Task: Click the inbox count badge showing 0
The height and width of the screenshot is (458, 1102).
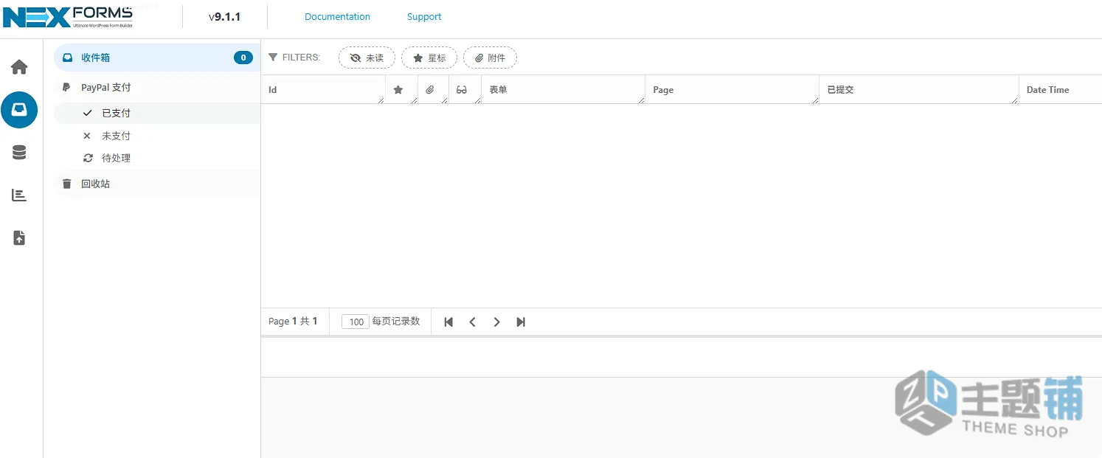Action: [x=243, y=58]
